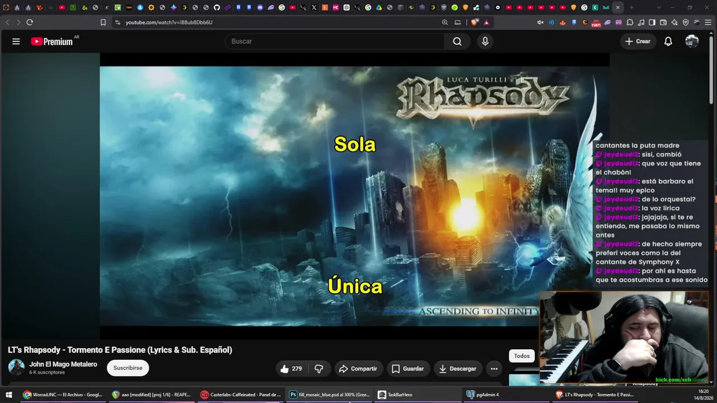The image size is (717, 403).
Task: Switch to REAPER aao project taskbar window
Action: coord(151,395)
